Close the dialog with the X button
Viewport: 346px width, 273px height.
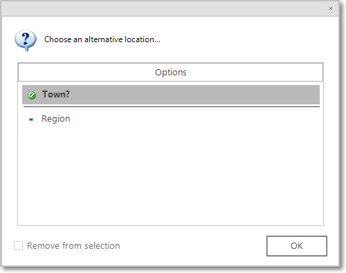330,8
